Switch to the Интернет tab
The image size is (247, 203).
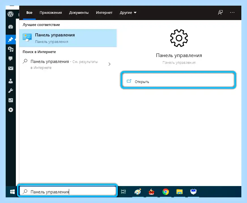[x=104, y=12]
